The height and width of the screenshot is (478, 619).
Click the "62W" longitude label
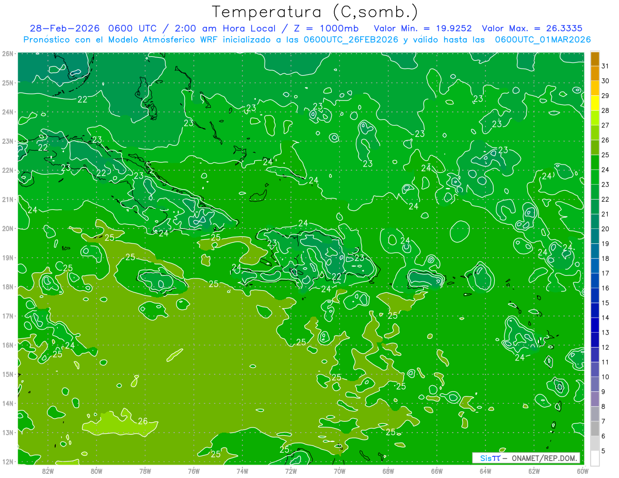pyautogui.click(x=534, y=471)
